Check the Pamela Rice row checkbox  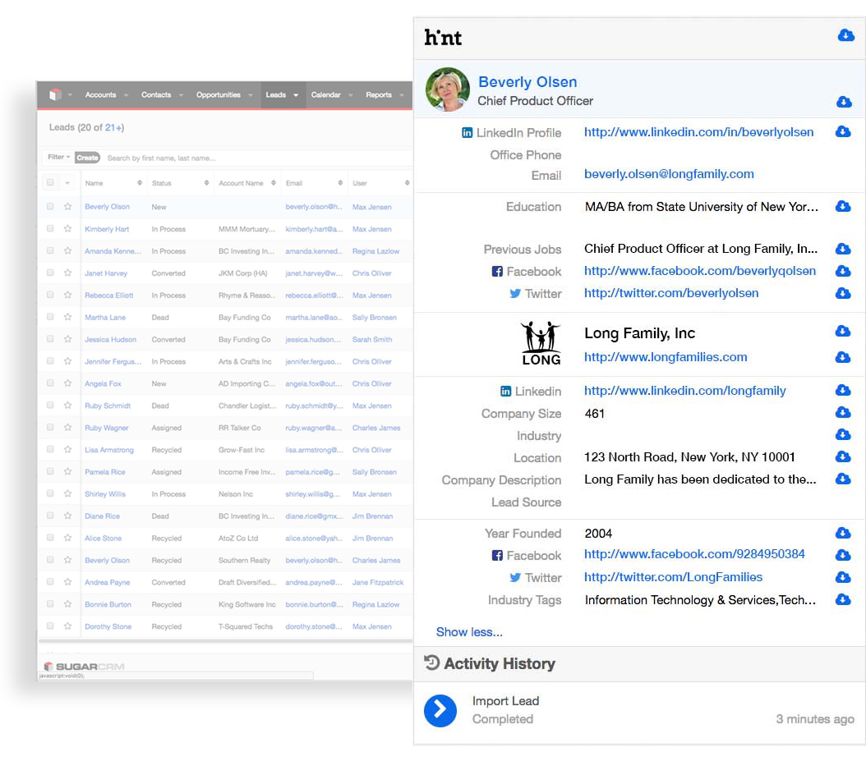click(50, 471)
